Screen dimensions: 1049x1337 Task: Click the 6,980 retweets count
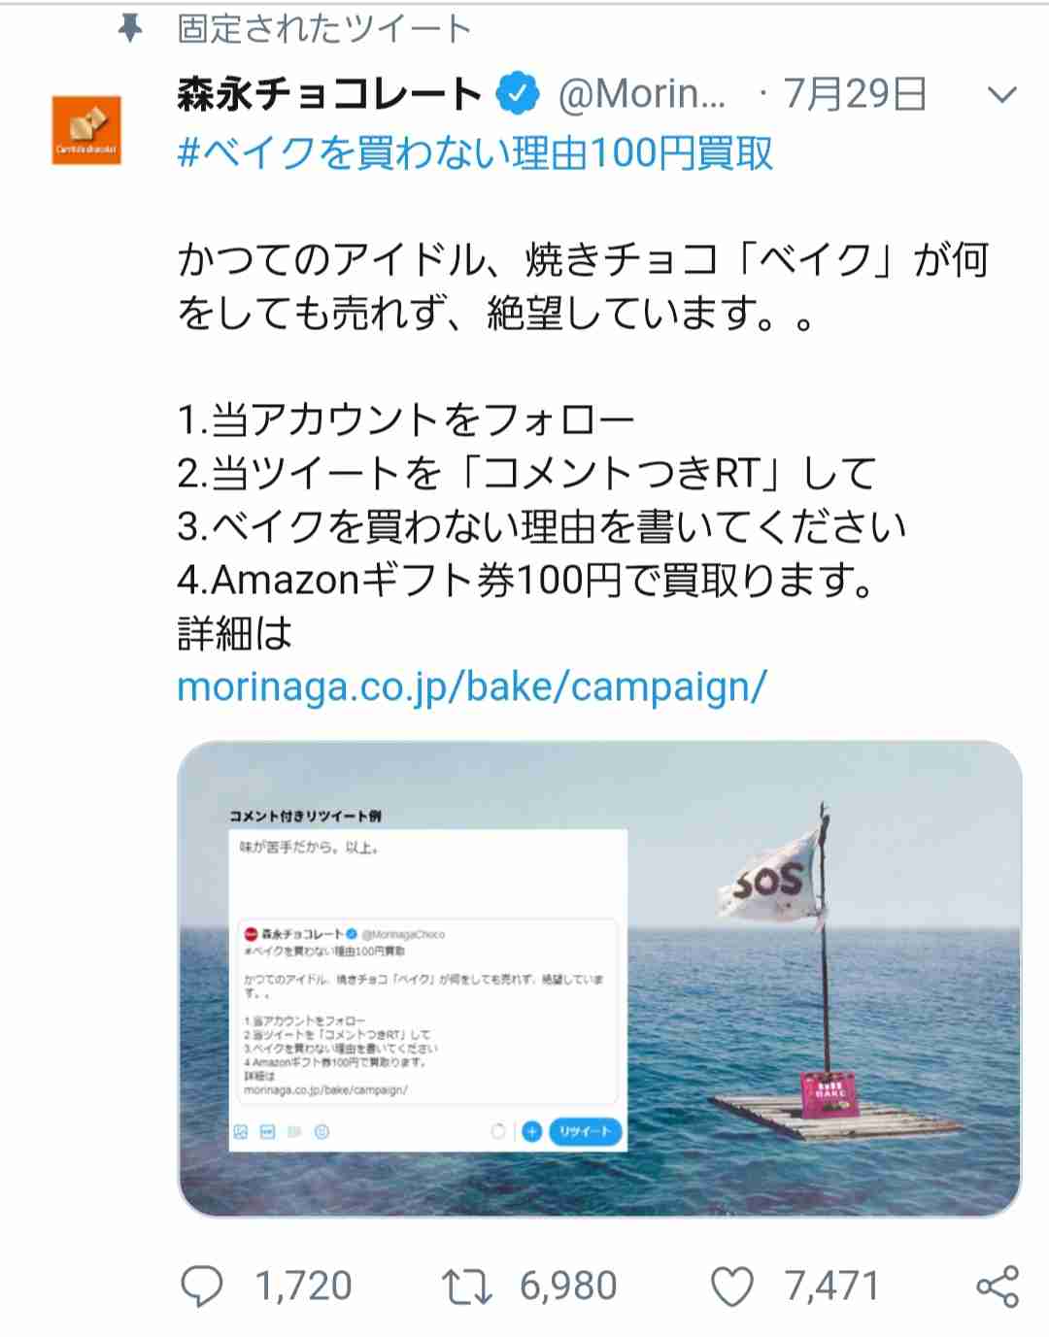pos(568,1287)
